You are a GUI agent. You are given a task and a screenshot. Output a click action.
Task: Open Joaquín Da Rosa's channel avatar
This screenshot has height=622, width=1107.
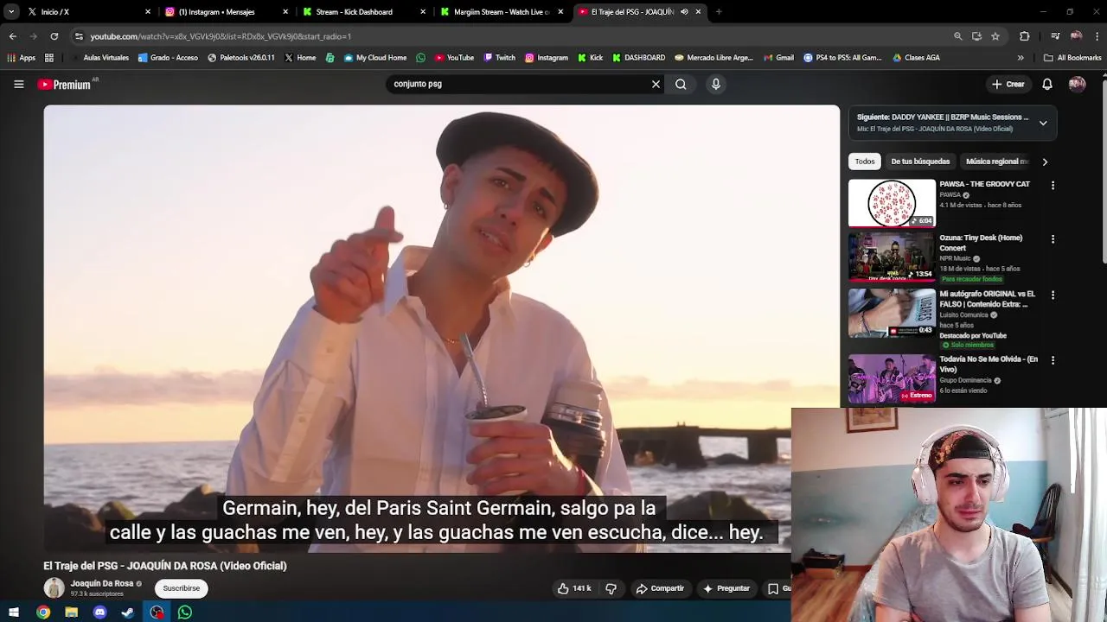pos(54,588)
